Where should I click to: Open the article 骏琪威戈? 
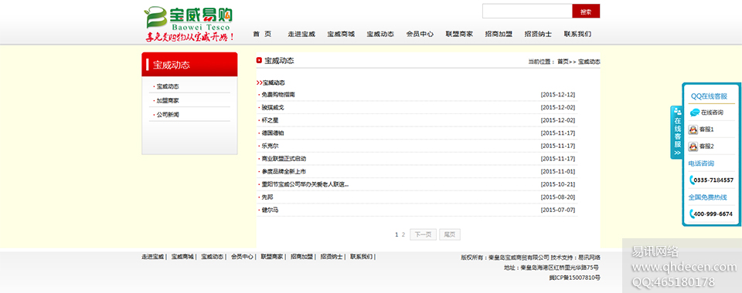273,108
